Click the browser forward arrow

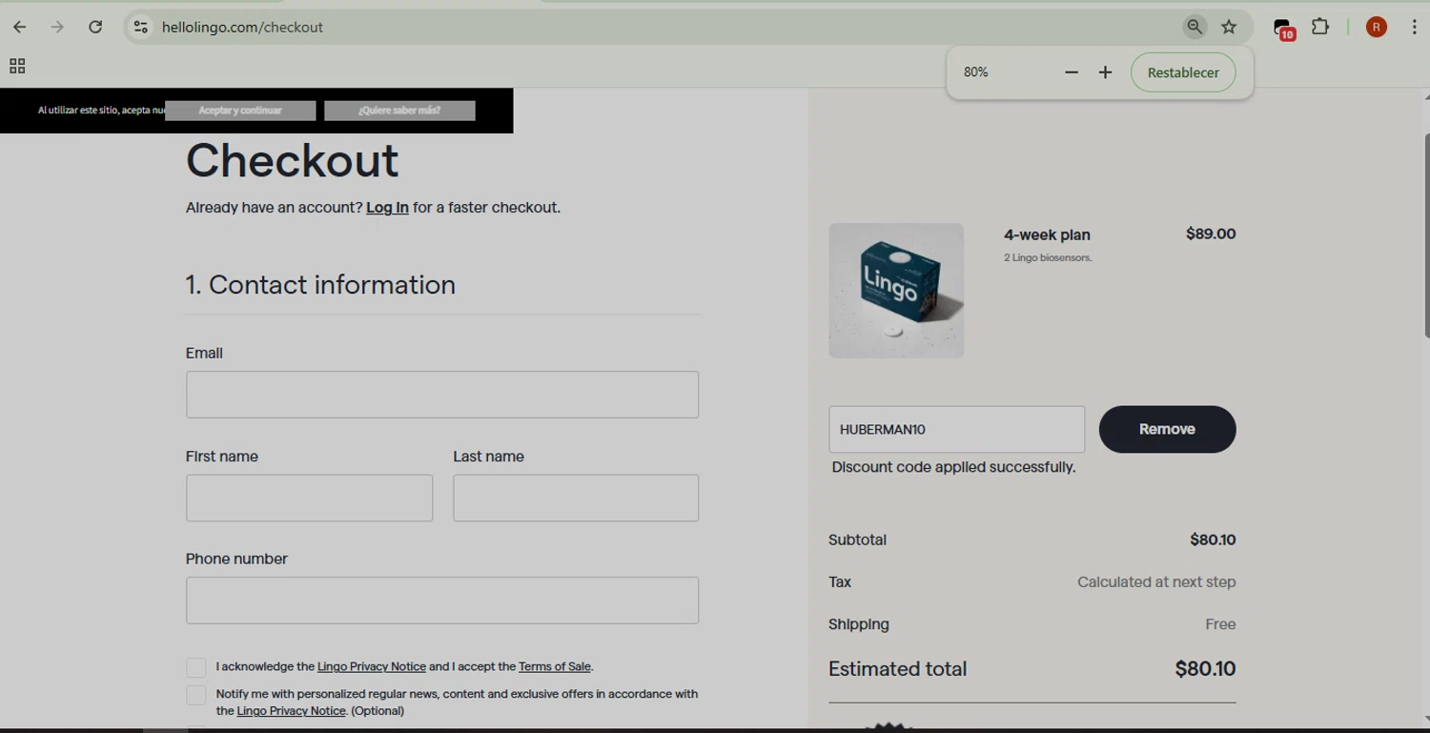pyautogui.click(x=57, y=27)
